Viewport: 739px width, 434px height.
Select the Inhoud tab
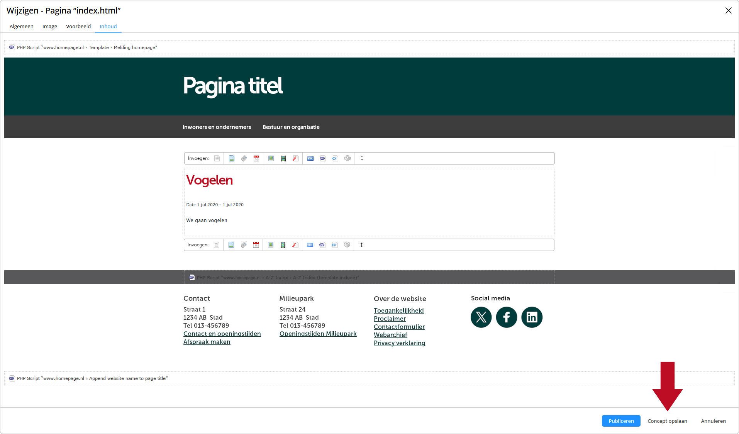(x=108, y=26)
